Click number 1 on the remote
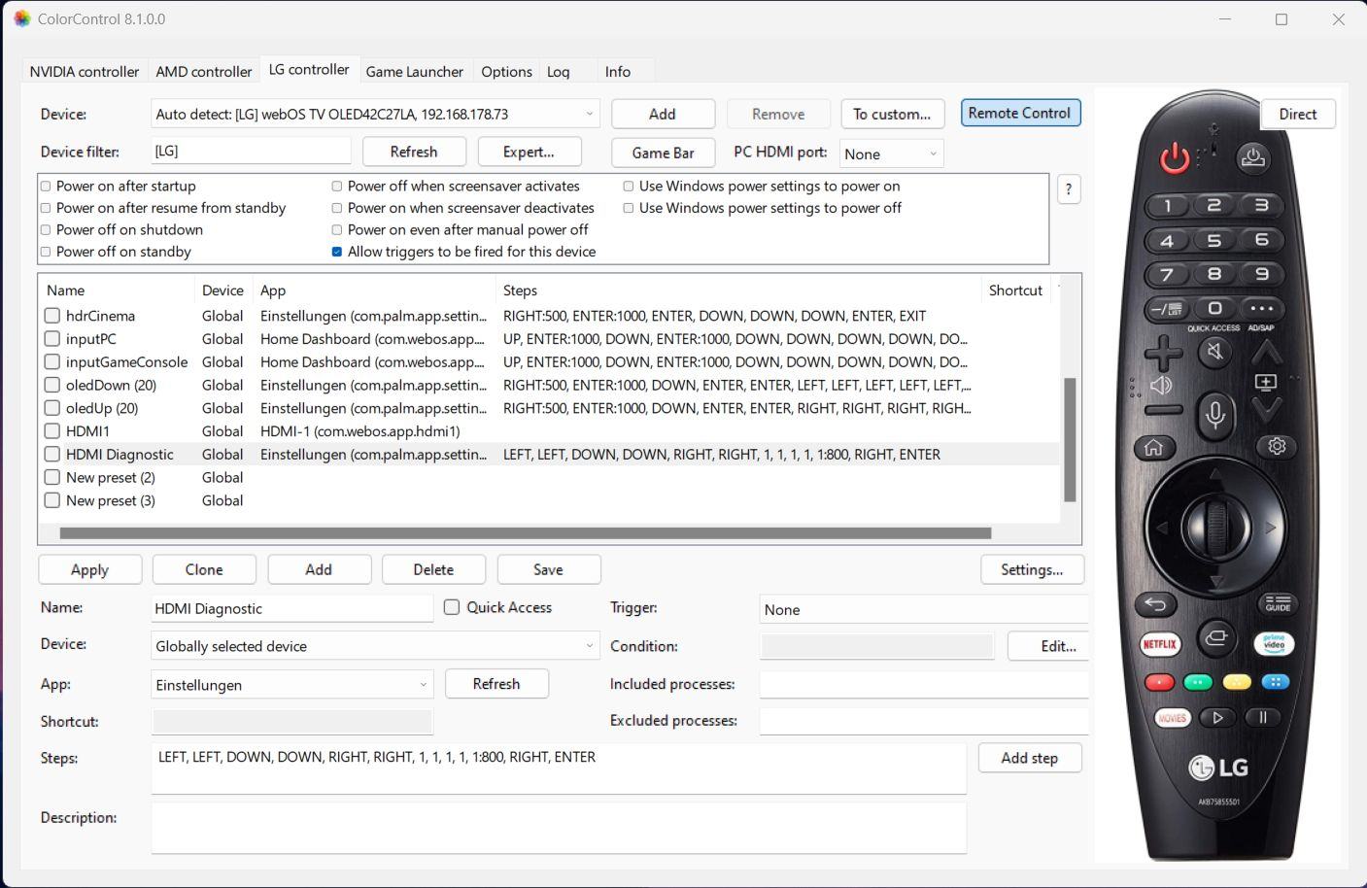 [1168, 206]
